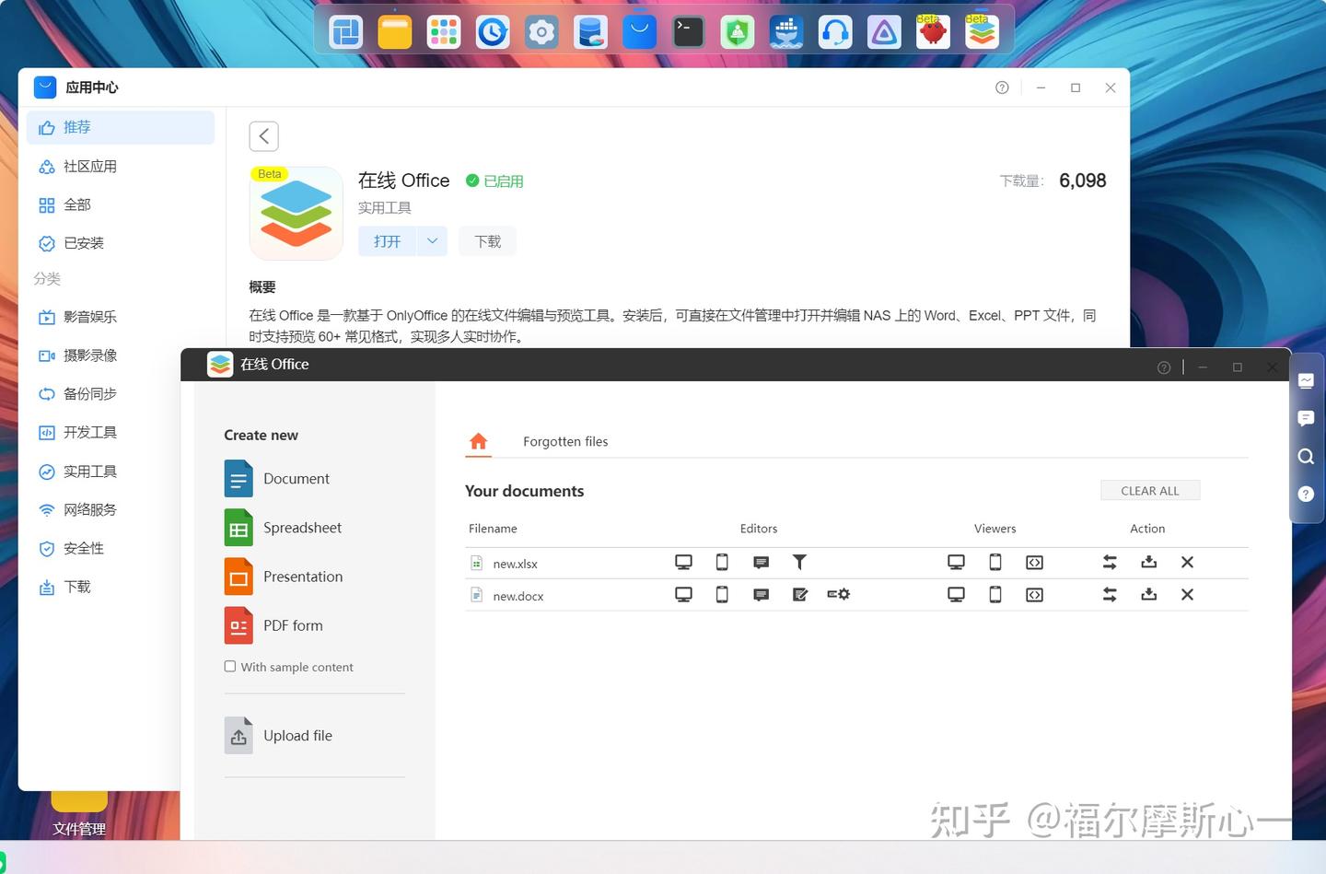The image size is (1326, 874).
Task: Open new.xlsx in comment mode
Action: [761, 562]
